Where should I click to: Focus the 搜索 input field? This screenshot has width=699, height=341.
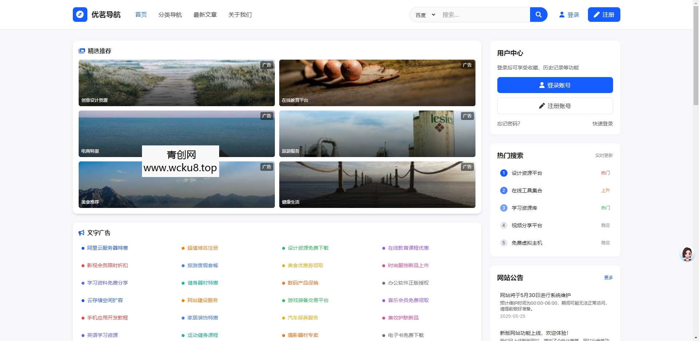pos(483,15)
